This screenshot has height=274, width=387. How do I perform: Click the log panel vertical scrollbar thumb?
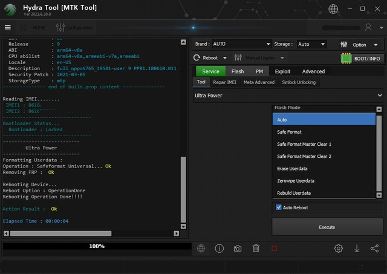[x=183, y=189]
